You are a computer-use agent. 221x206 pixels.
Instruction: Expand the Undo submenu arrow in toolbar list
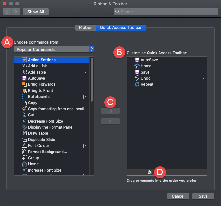[202, 78]
